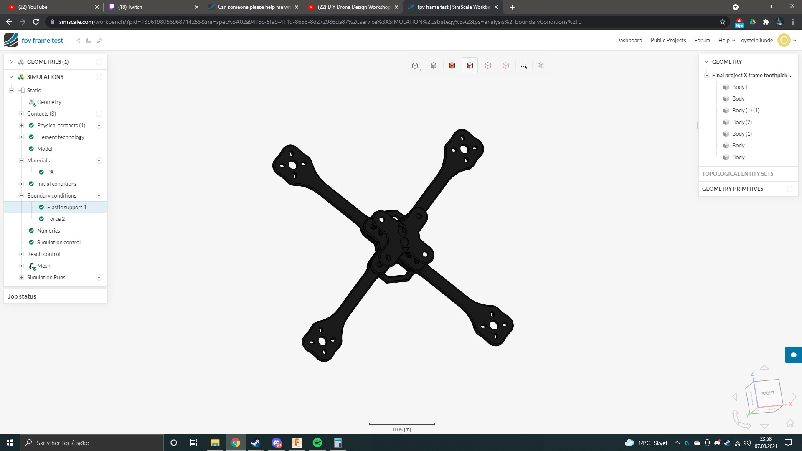Open the Help dropdown menu
Screen dimensions: 802x451
tap(726, 41)
